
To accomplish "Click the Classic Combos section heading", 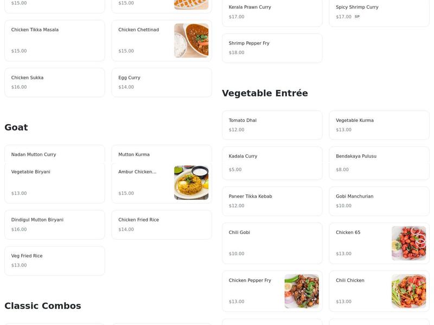I will pyautogui.click(x=42, y=305).
